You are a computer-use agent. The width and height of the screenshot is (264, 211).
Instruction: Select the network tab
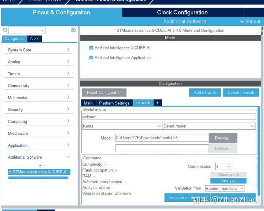(x=143, y=103)
